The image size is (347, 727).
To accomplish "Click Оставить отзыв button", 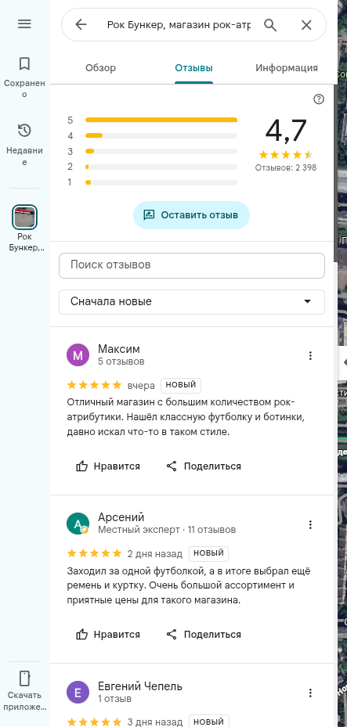I will tap(191, 215).
